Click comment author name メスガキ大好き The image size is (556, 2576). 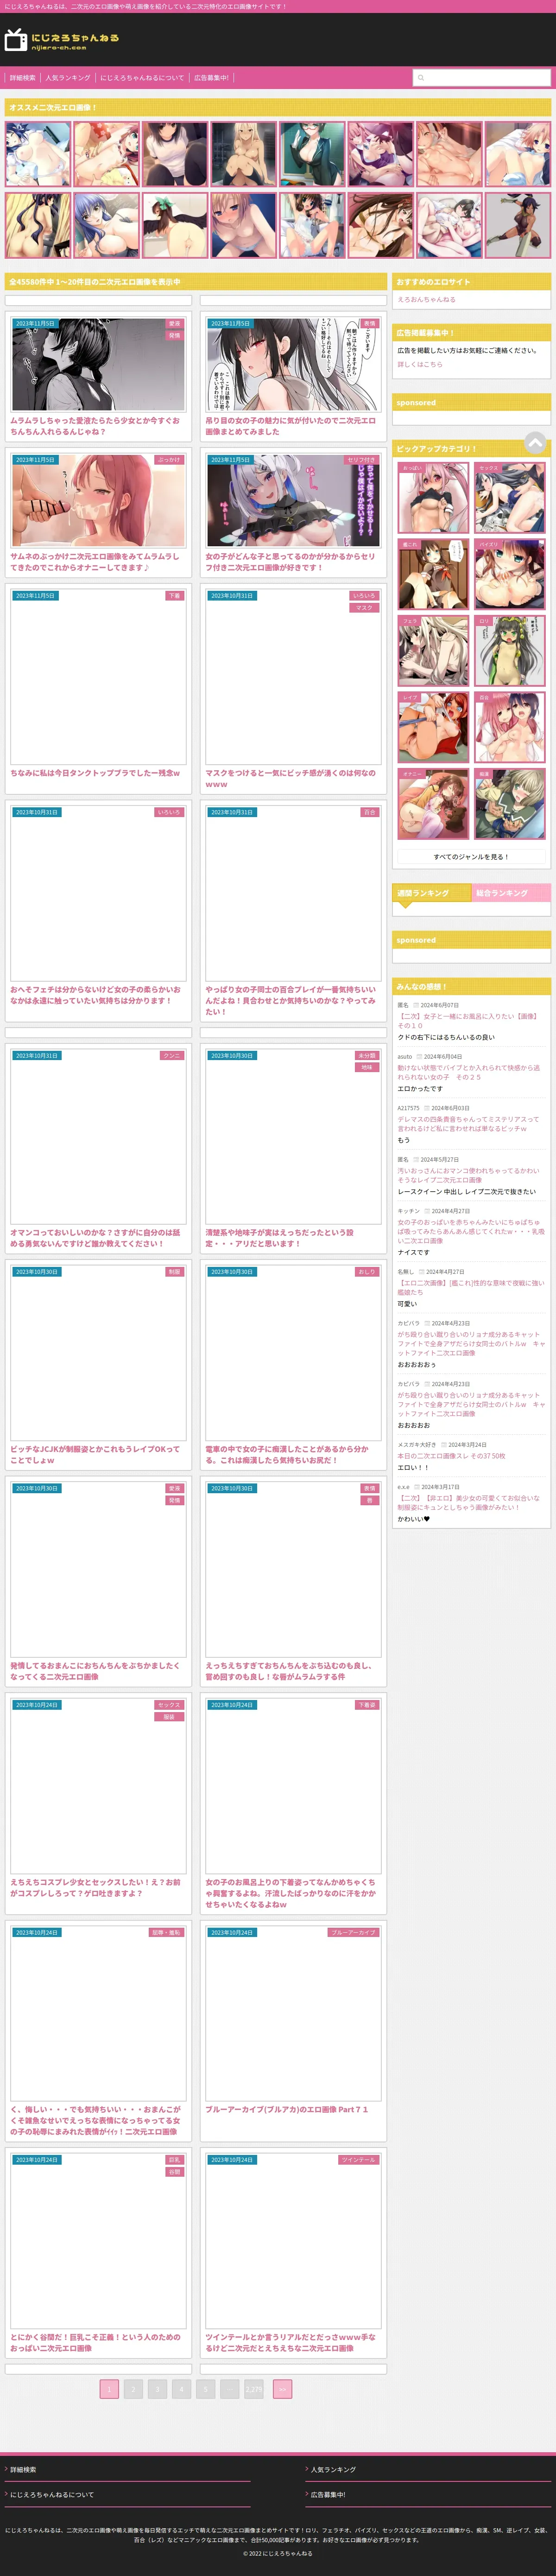coord(416,1444)
